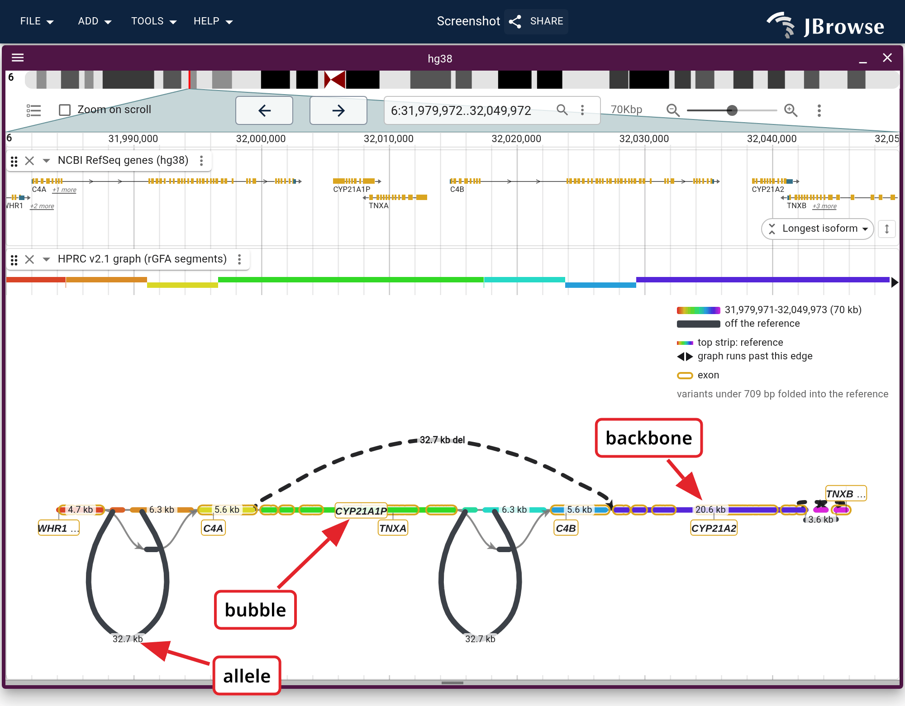Click the search magnifier in location box
The image size is (905, 706).
(x=562, y=110)
